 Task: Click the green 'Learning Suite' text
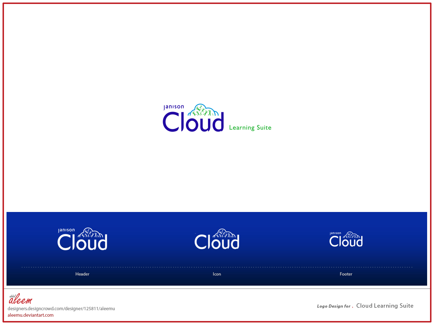point(250,128)
